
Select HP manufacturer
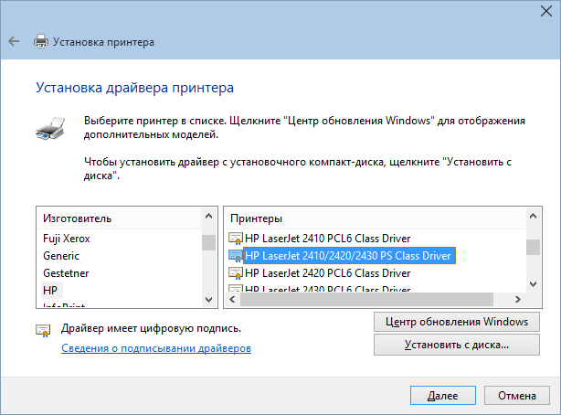tap(50, 291)
